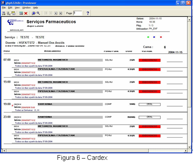
Task: Click the previewer title bar application icon
Action: tap(3, 3)
